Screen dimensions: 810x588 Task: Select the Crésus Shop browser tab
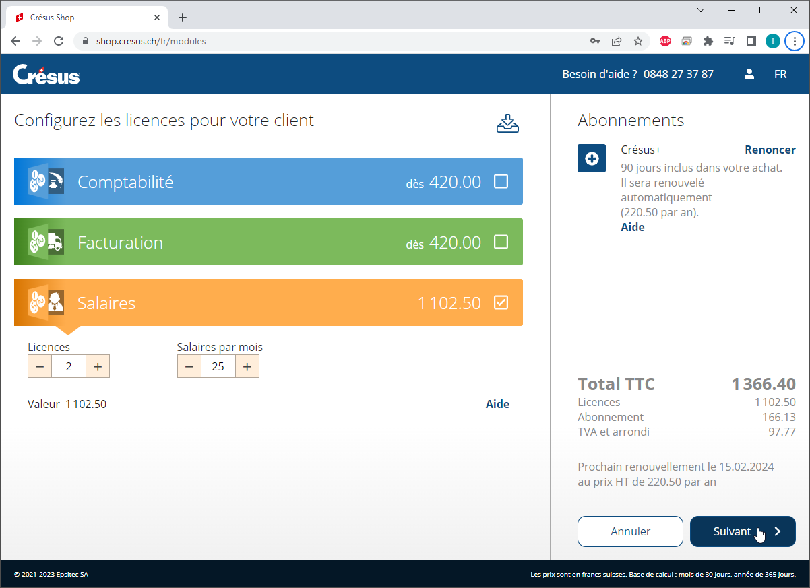pyautogui.click(x=81, y=18)
